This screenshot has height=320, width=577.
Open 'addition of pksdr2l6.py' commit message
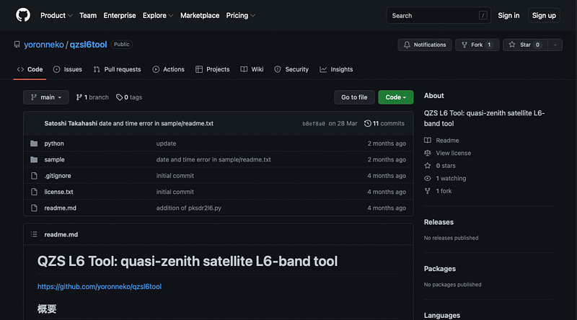189,208
